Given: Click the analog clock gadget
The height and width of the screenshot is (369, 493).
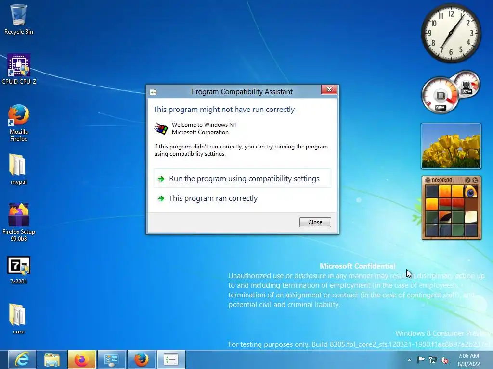Looking at the screenshot, I should [x=451, y=33].
